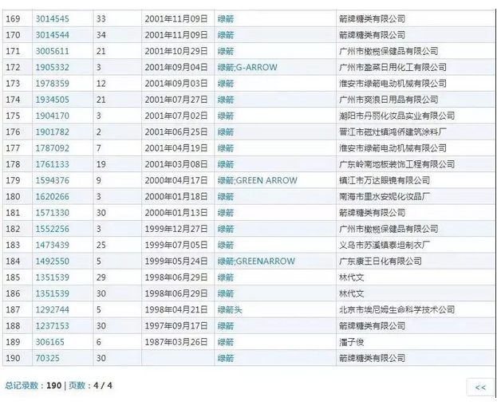Select date 1998年04月21日
The image size is (497, 405).
tap(176, 309)
